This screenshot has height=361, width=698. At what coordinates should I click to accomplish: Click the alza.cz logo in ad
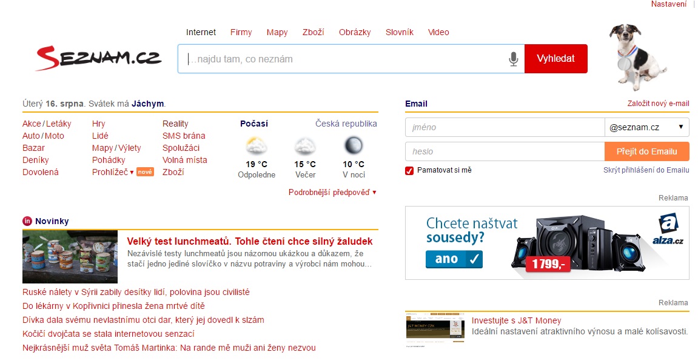(x=668, y=230)
